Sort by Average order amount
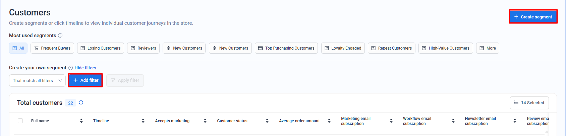 click(x=329, y=121)
